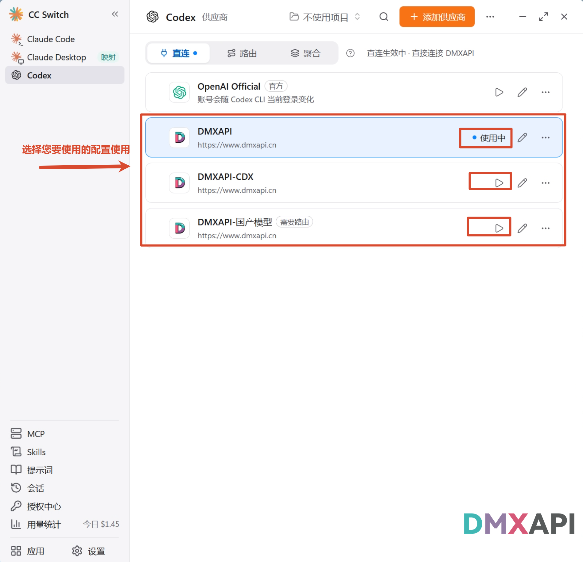This screenshot has width=583, height=562.
Task: Click the 映射 badge on Claude Desktop
Action: pos(108,57)
